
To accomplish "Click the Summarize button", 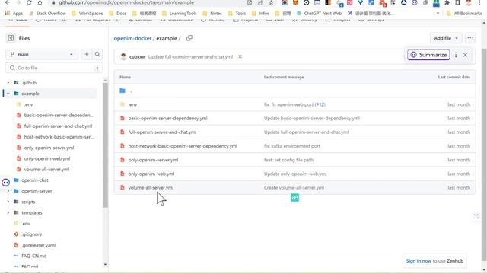I will [x=428, y=55].
